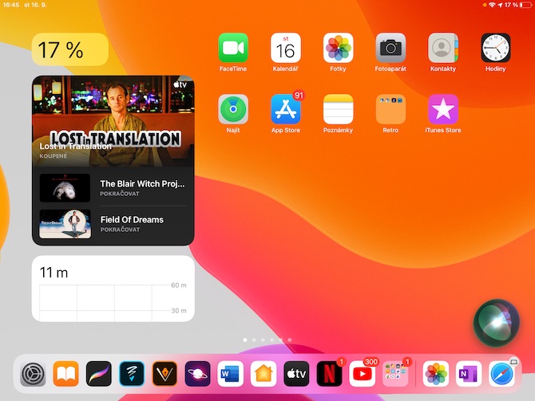
Task: Open the app folder in dock
Action: coord(395,374)
